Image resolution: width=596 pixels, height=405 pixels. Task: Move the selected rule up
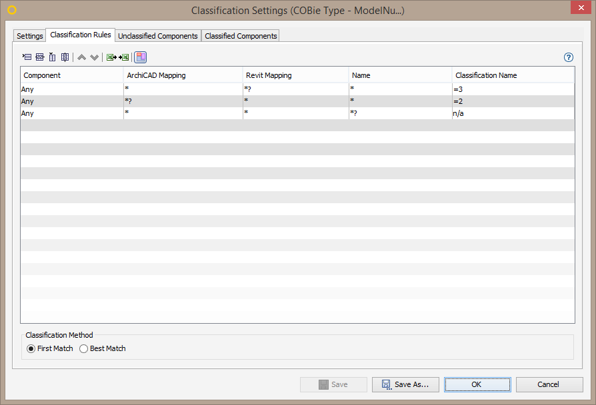click(x=81, y=57)
